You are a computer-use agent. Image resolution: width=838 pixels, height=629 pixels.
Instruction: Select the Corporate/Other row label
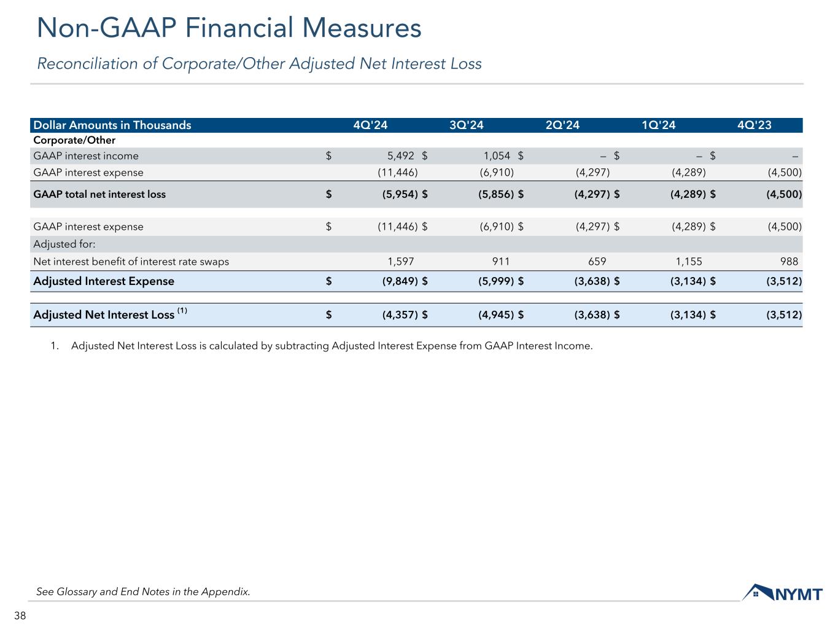click(74, 141)
